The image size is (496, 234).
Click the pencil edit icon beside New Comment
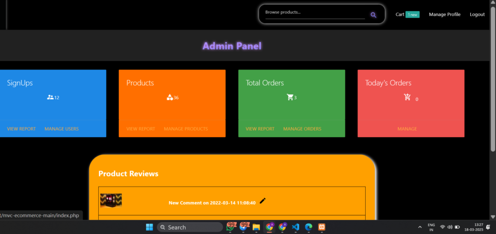click(x=263, y=201)
